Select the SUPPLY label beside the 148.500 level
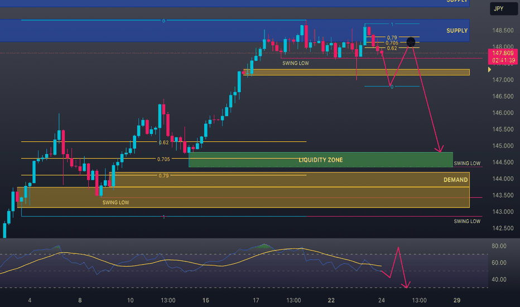The height and width of the screenshot is (307, 520). pyautogui.click(x=456, y=31)
